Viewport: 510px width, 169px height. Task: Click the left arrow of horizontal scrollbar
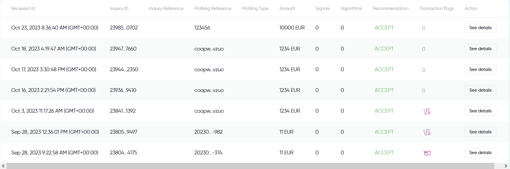click(x=3, y=166)
